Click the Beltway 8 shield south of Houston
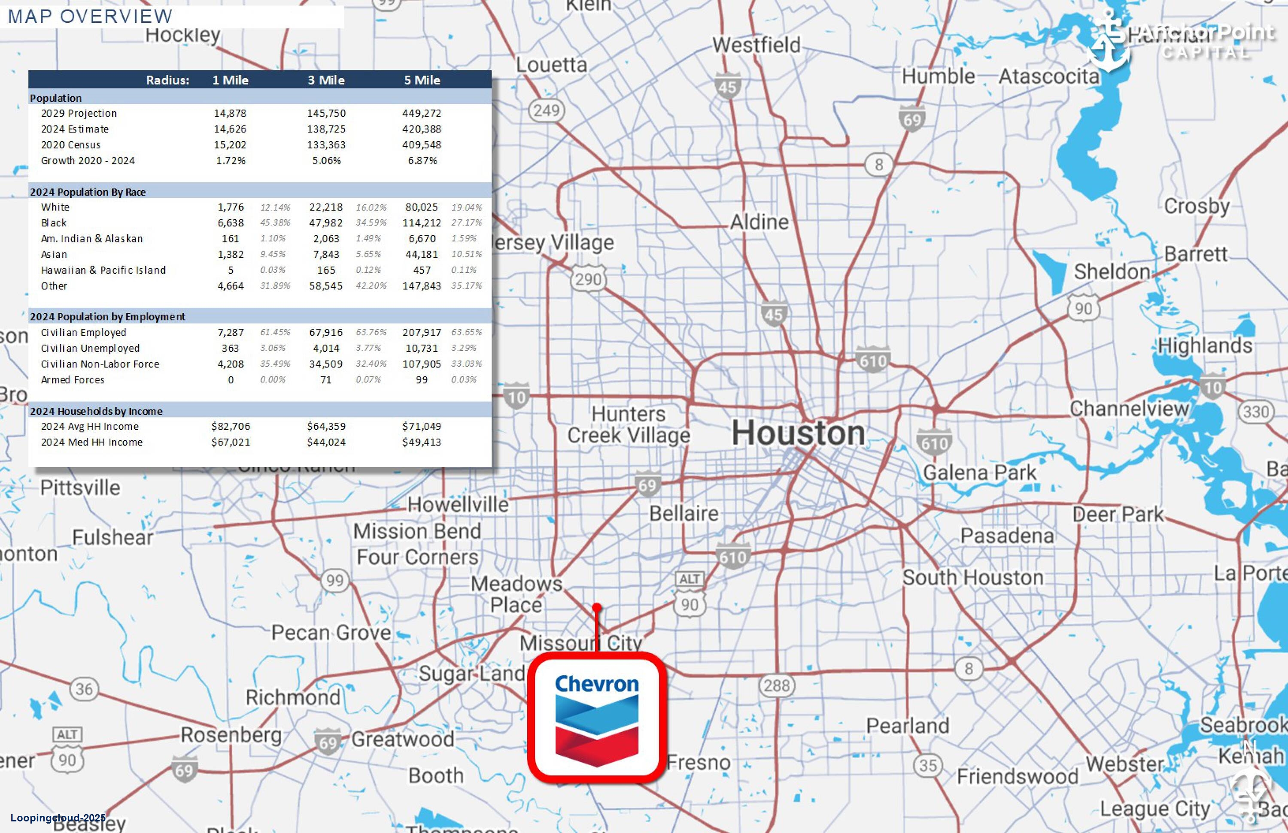The width and height of the screenshot is (1288, 833). coord(969,669)
